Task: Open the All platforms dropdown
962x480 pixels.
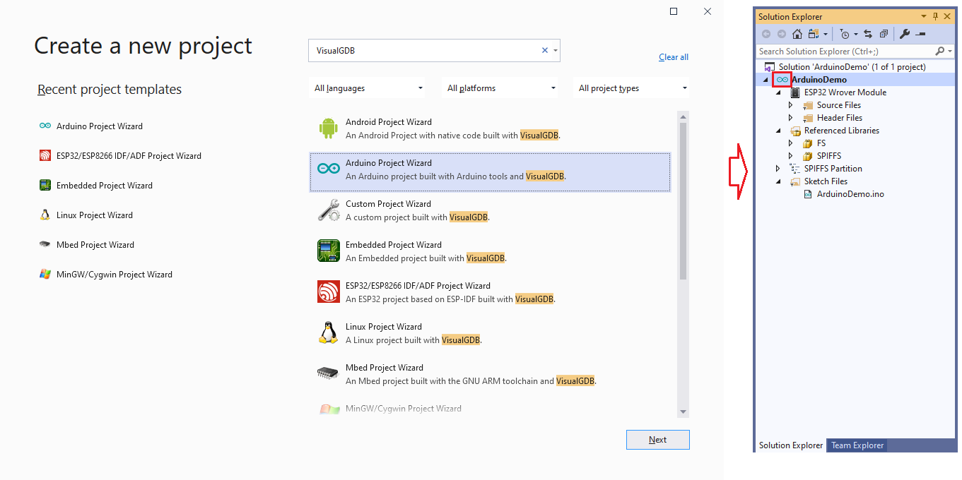Action: tap(500, 88)
